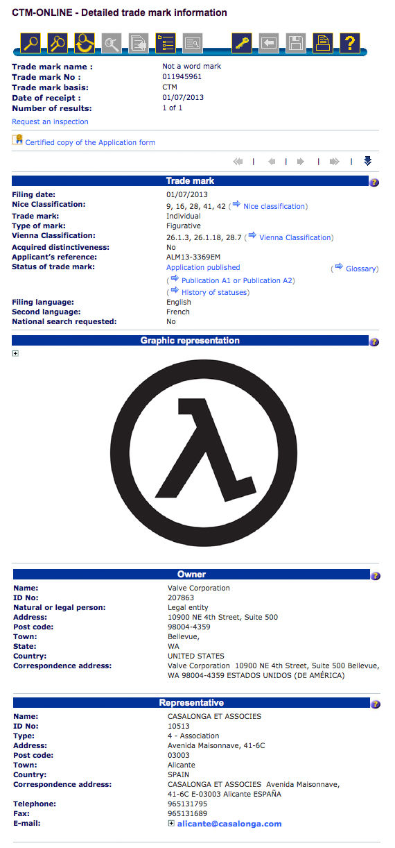Click the Trade mark section header bar
The width and height of the screenshot is (395, 848).
point(190,181)
